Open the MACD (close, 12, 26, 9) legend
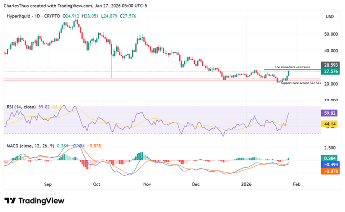The image size is (345, 212). click(x=31, y=146)
